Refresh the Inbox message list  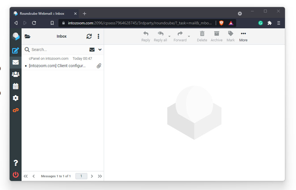89,36
